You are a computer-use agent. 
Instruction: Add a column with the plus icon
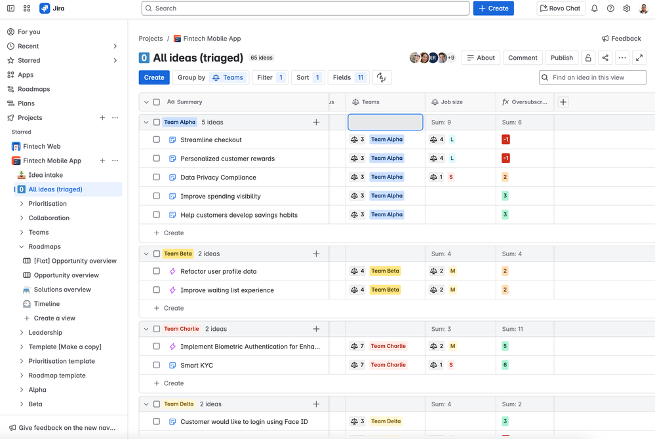[x=563, y=102]
